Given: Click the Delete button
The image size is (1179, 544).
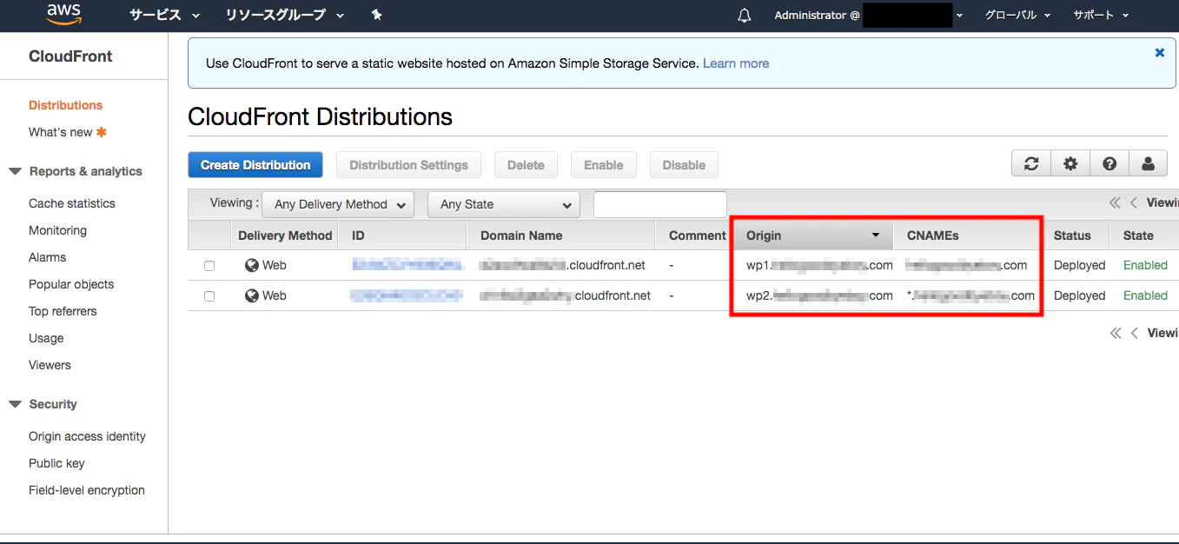Looking at the screenshot, I should 526,165.
